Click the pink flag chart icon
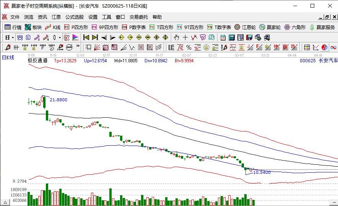 75,38
